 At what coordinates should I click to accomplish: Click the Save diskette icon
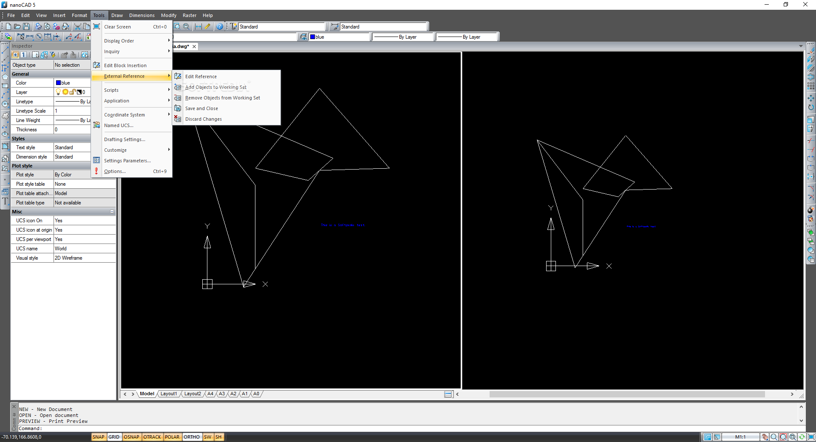click(x=26, y=26)
